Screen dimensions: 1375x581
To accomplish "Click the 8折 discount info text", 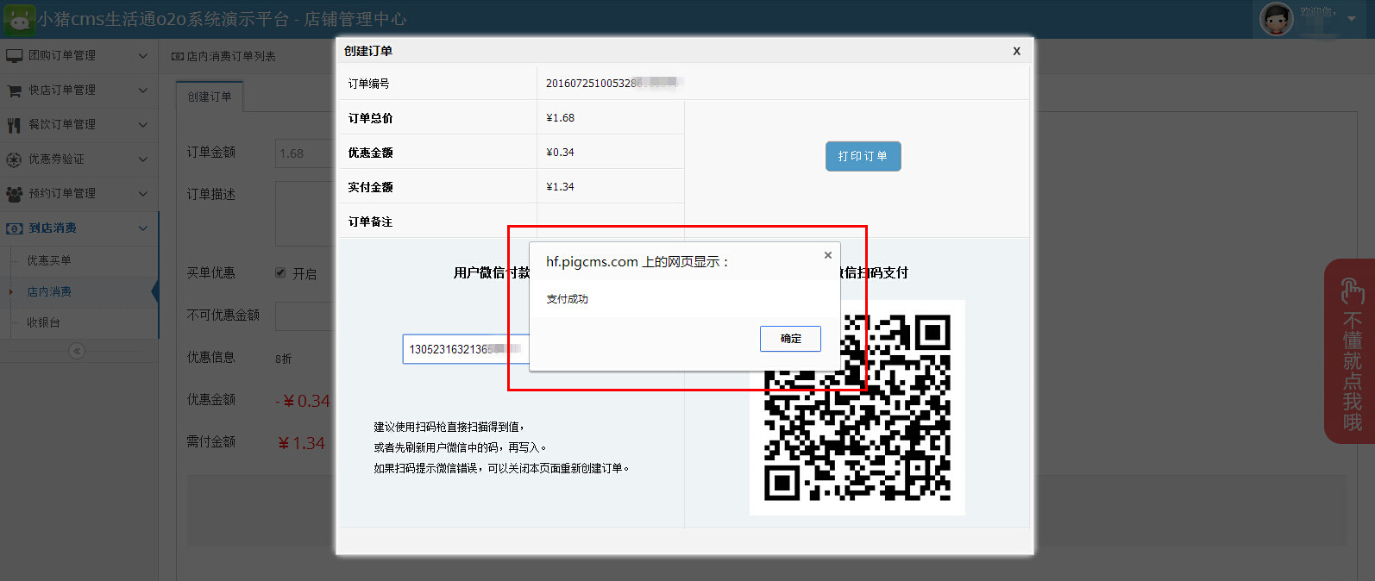I will tap(284, 359).
